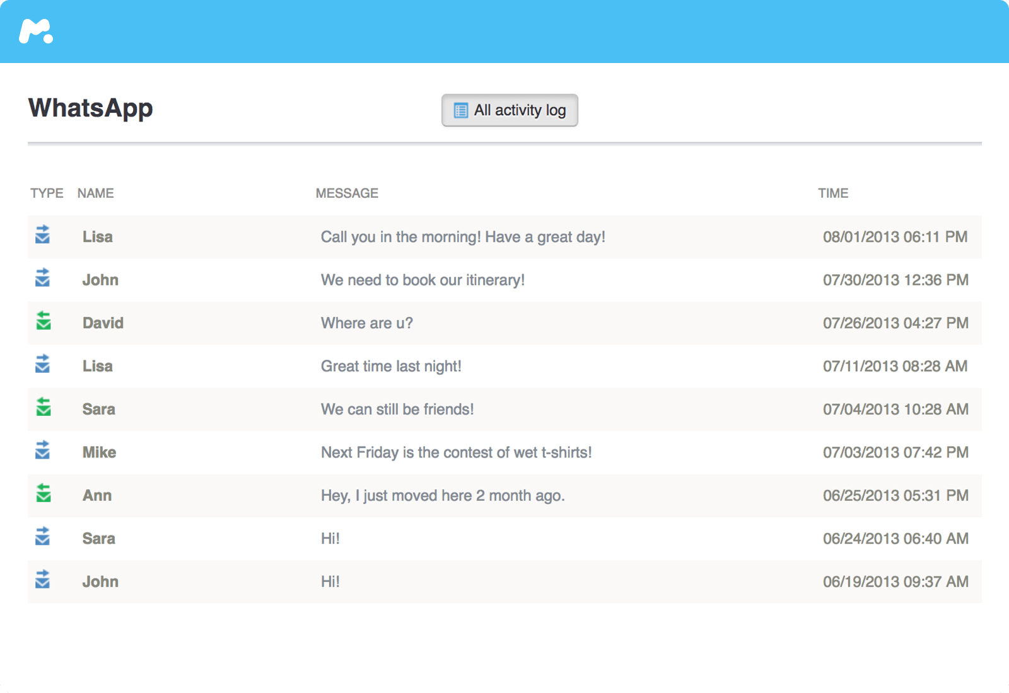Viewport: 1009px width, 693px height.
Task: Click timestamp 07/03/2013 07:42 PM
Action: tap(895, 452)
